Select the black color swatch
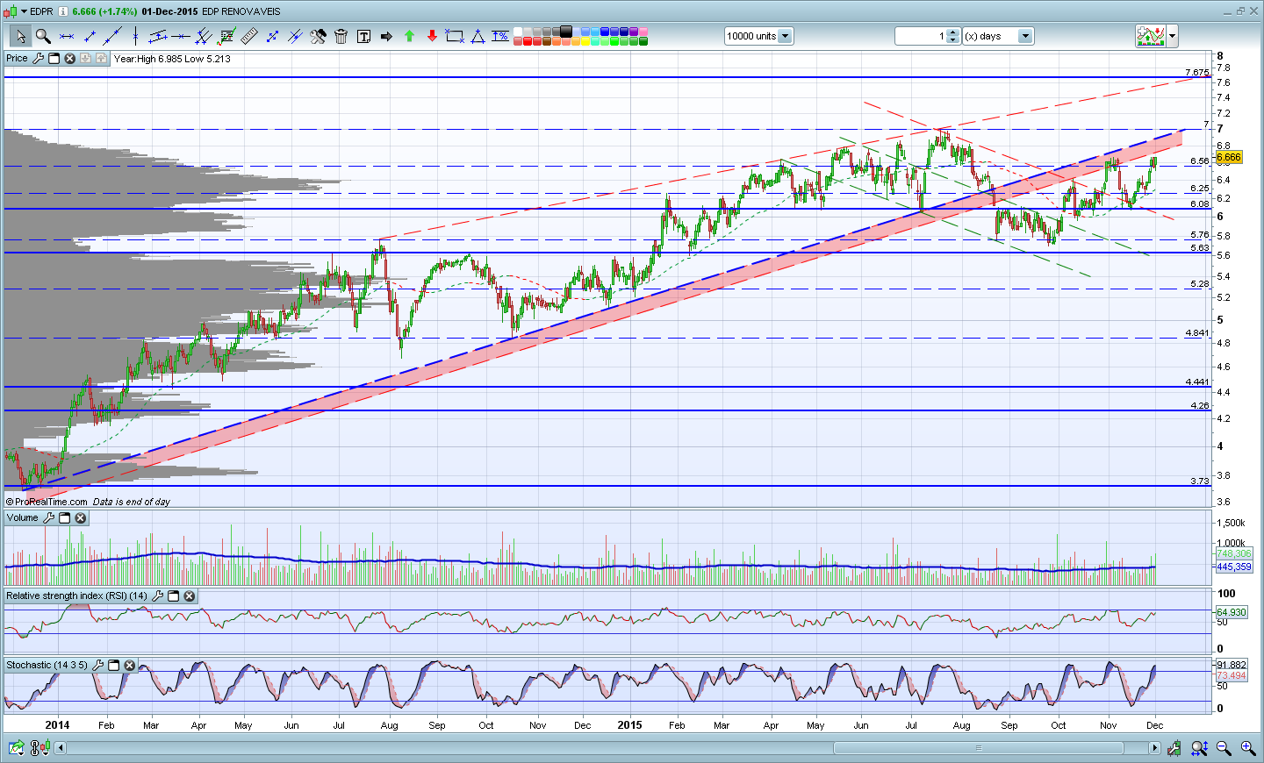 [566, 32]
